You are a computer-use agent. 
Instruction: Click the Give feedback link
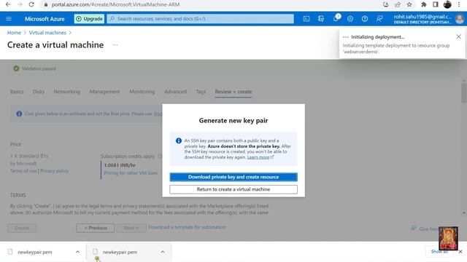425,229
